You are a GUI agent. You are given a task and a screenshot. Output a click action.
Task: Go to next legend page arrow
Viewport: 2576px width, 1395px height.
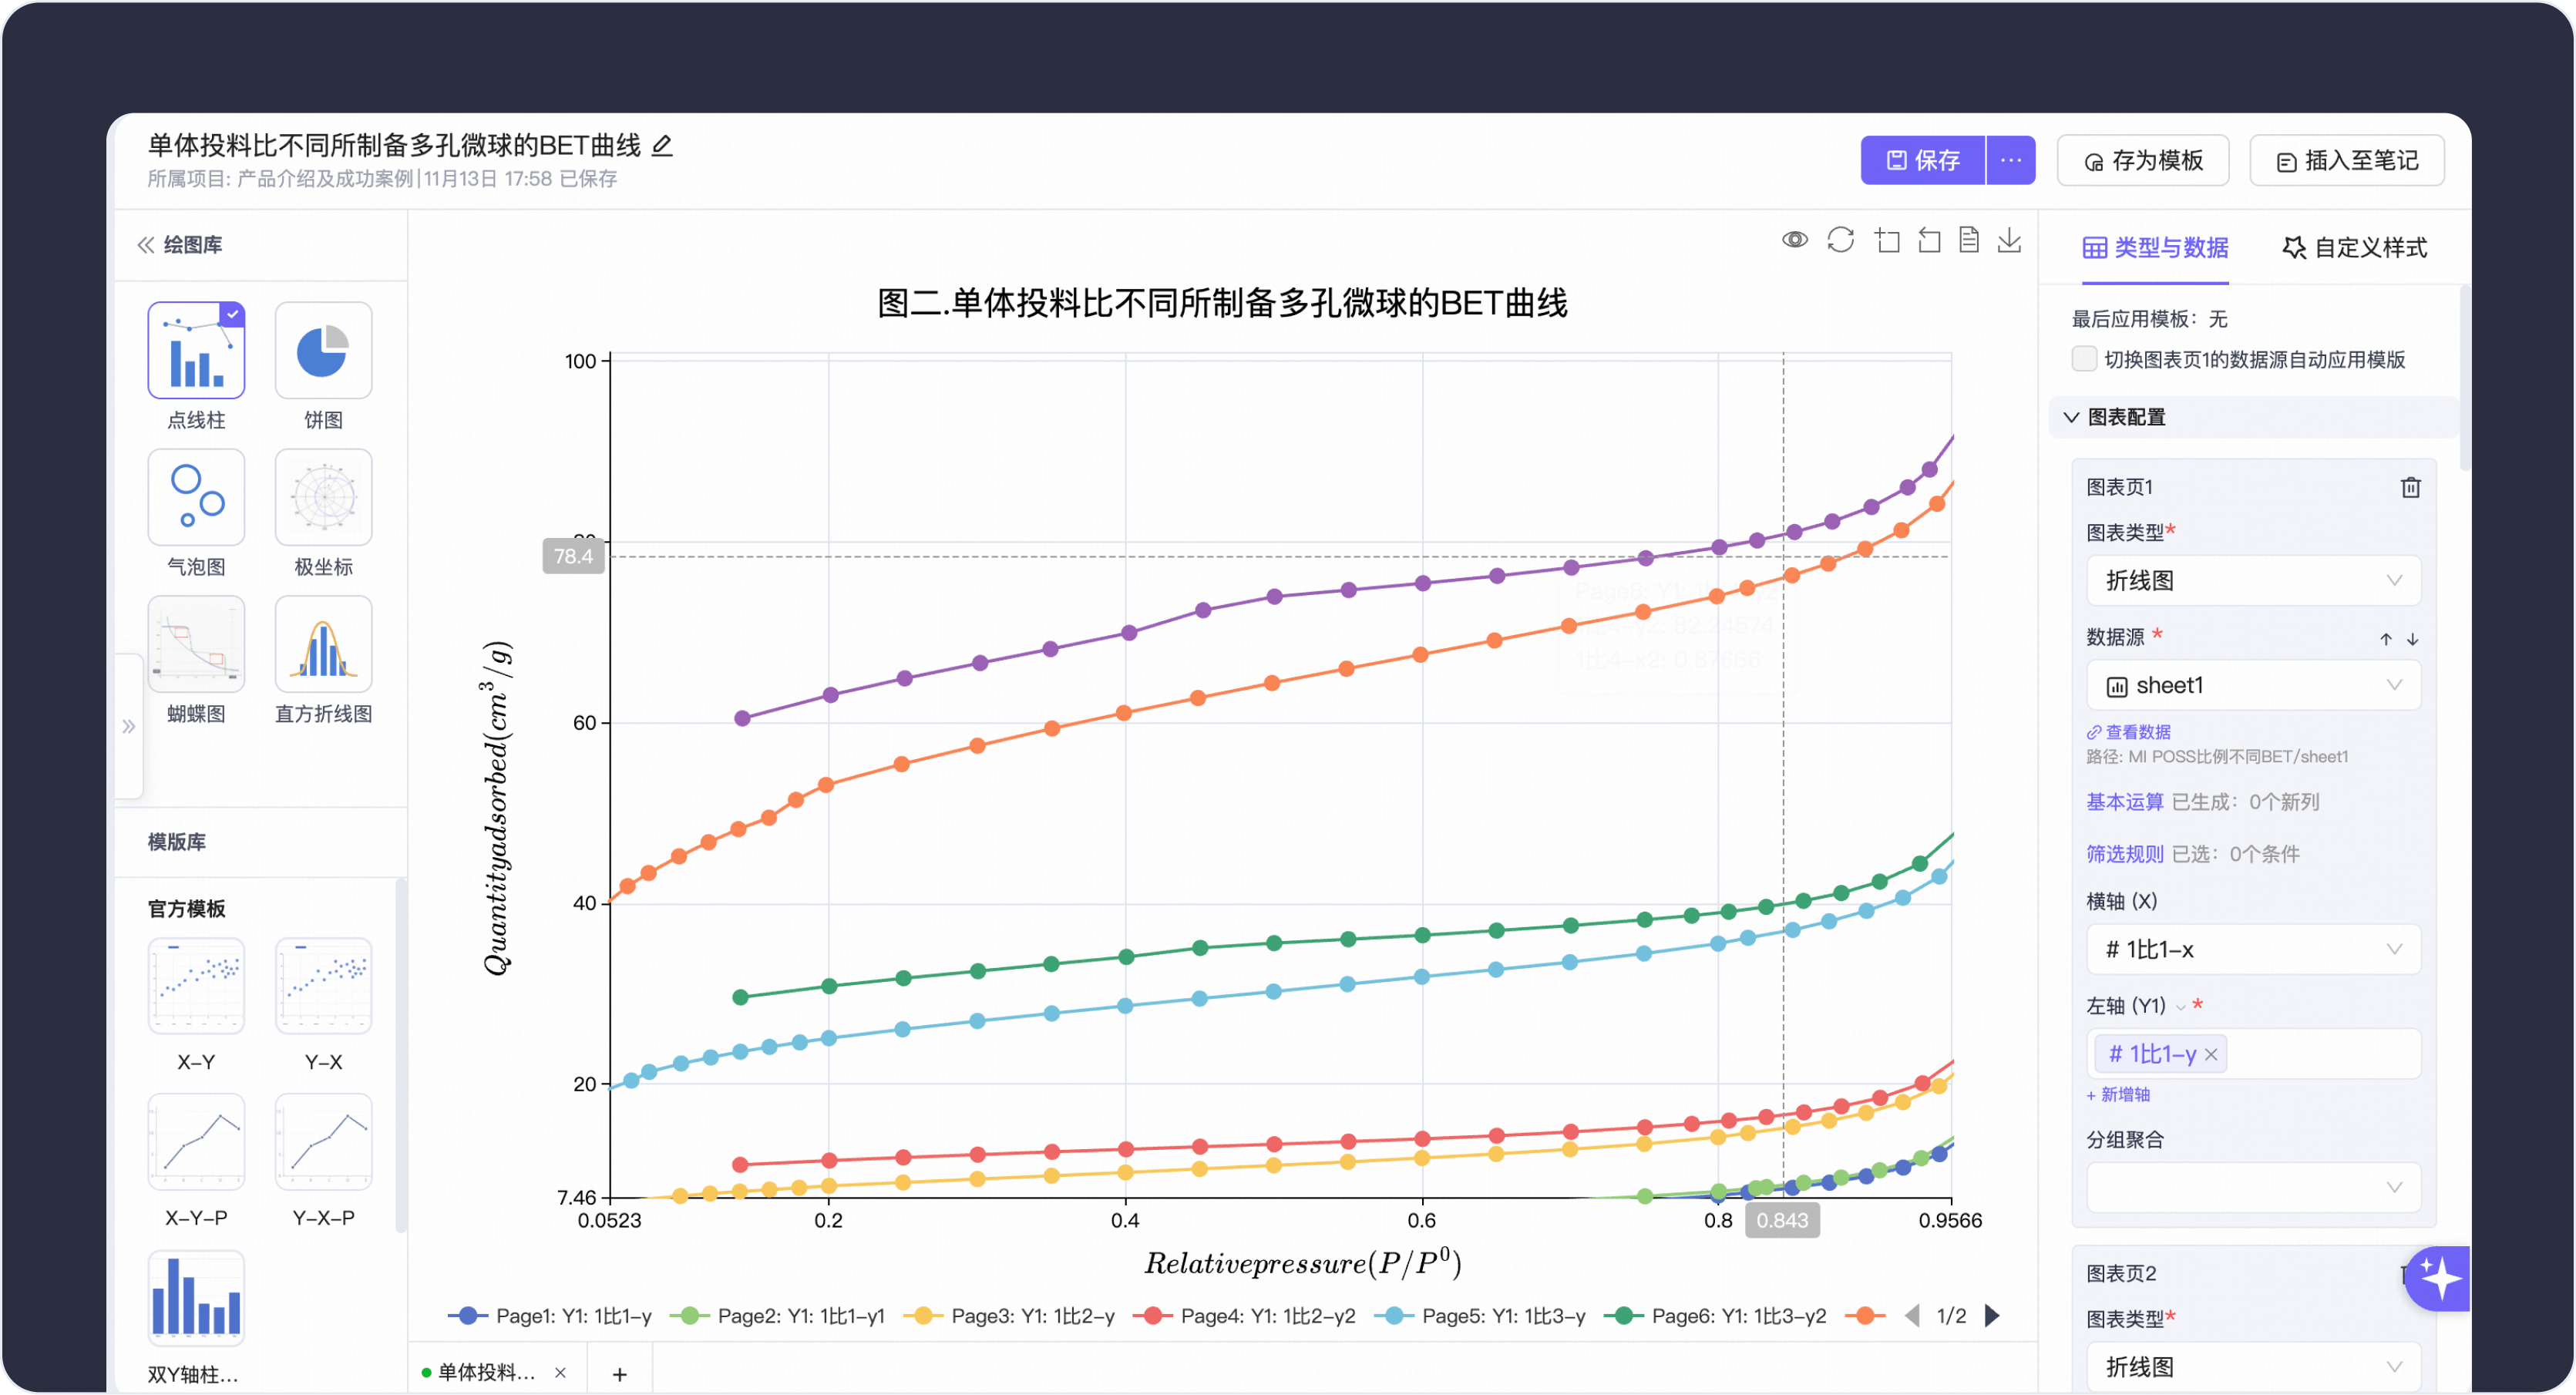click(1992, 1316)
